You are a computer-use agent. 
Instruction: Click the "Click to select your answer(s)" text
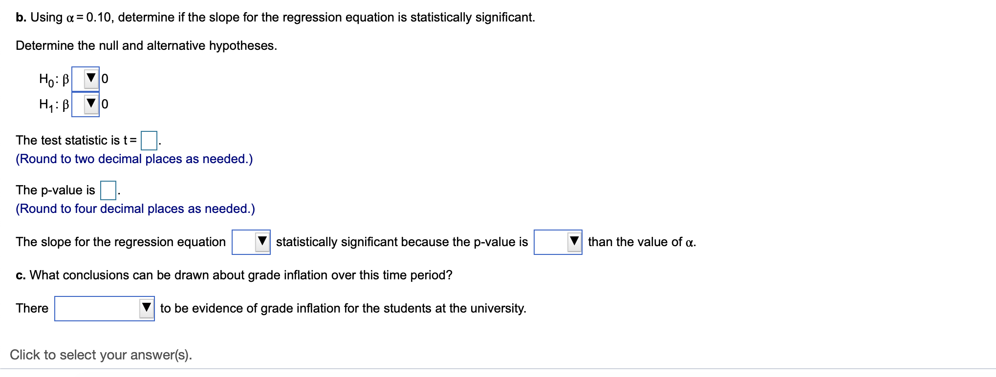[x=101, y=355]
